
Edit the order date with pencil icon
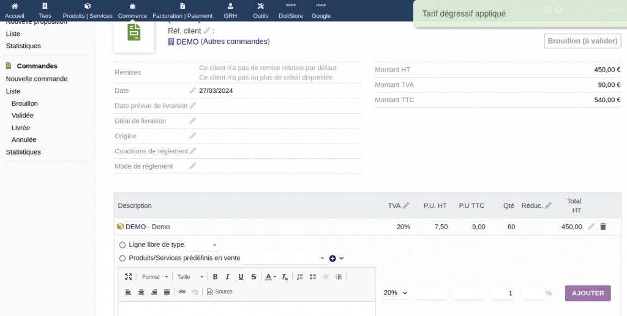click(192, 90)
